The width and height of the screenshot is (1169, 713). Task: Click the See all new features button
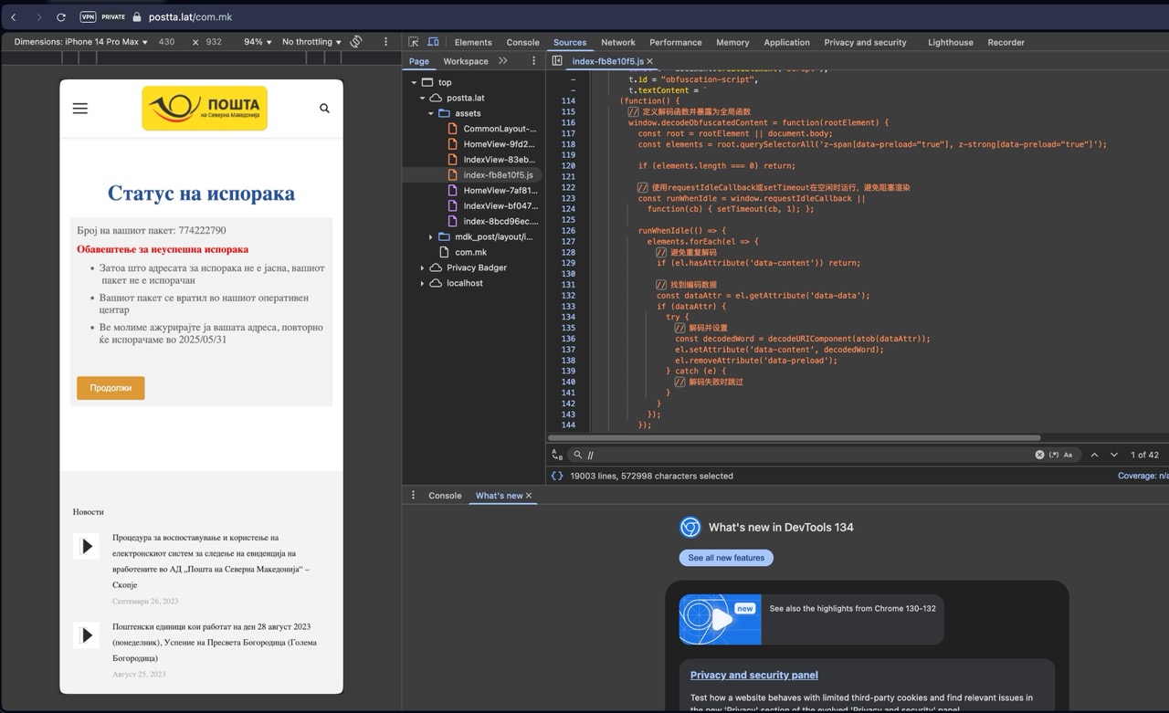pyautogui.click(x=726, y=558)
